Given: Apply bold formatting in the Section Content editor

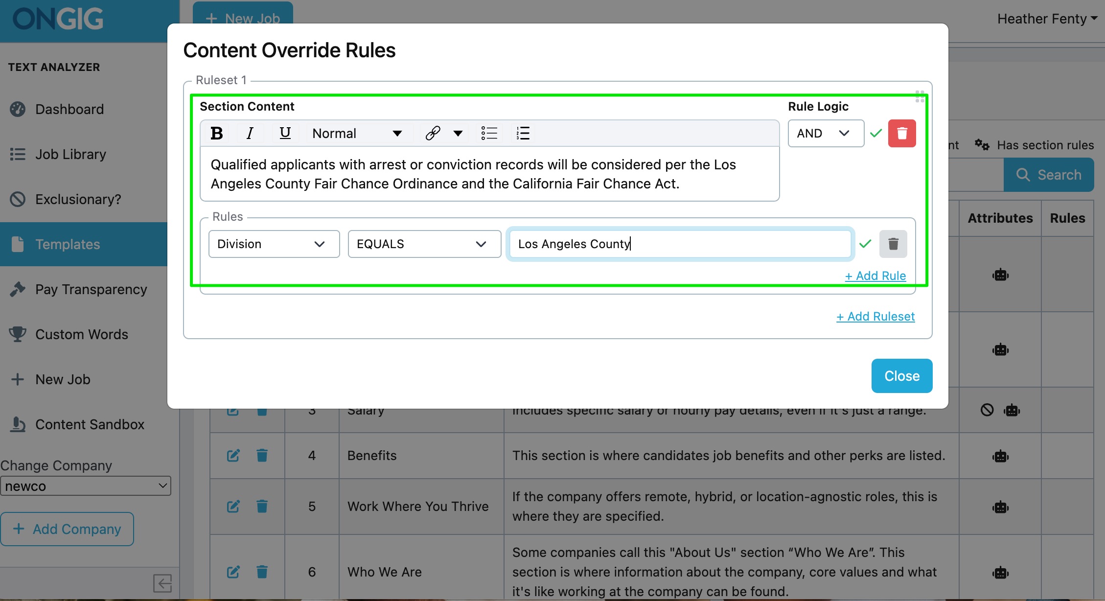Looking at the screenshot, I should [216, 133].
